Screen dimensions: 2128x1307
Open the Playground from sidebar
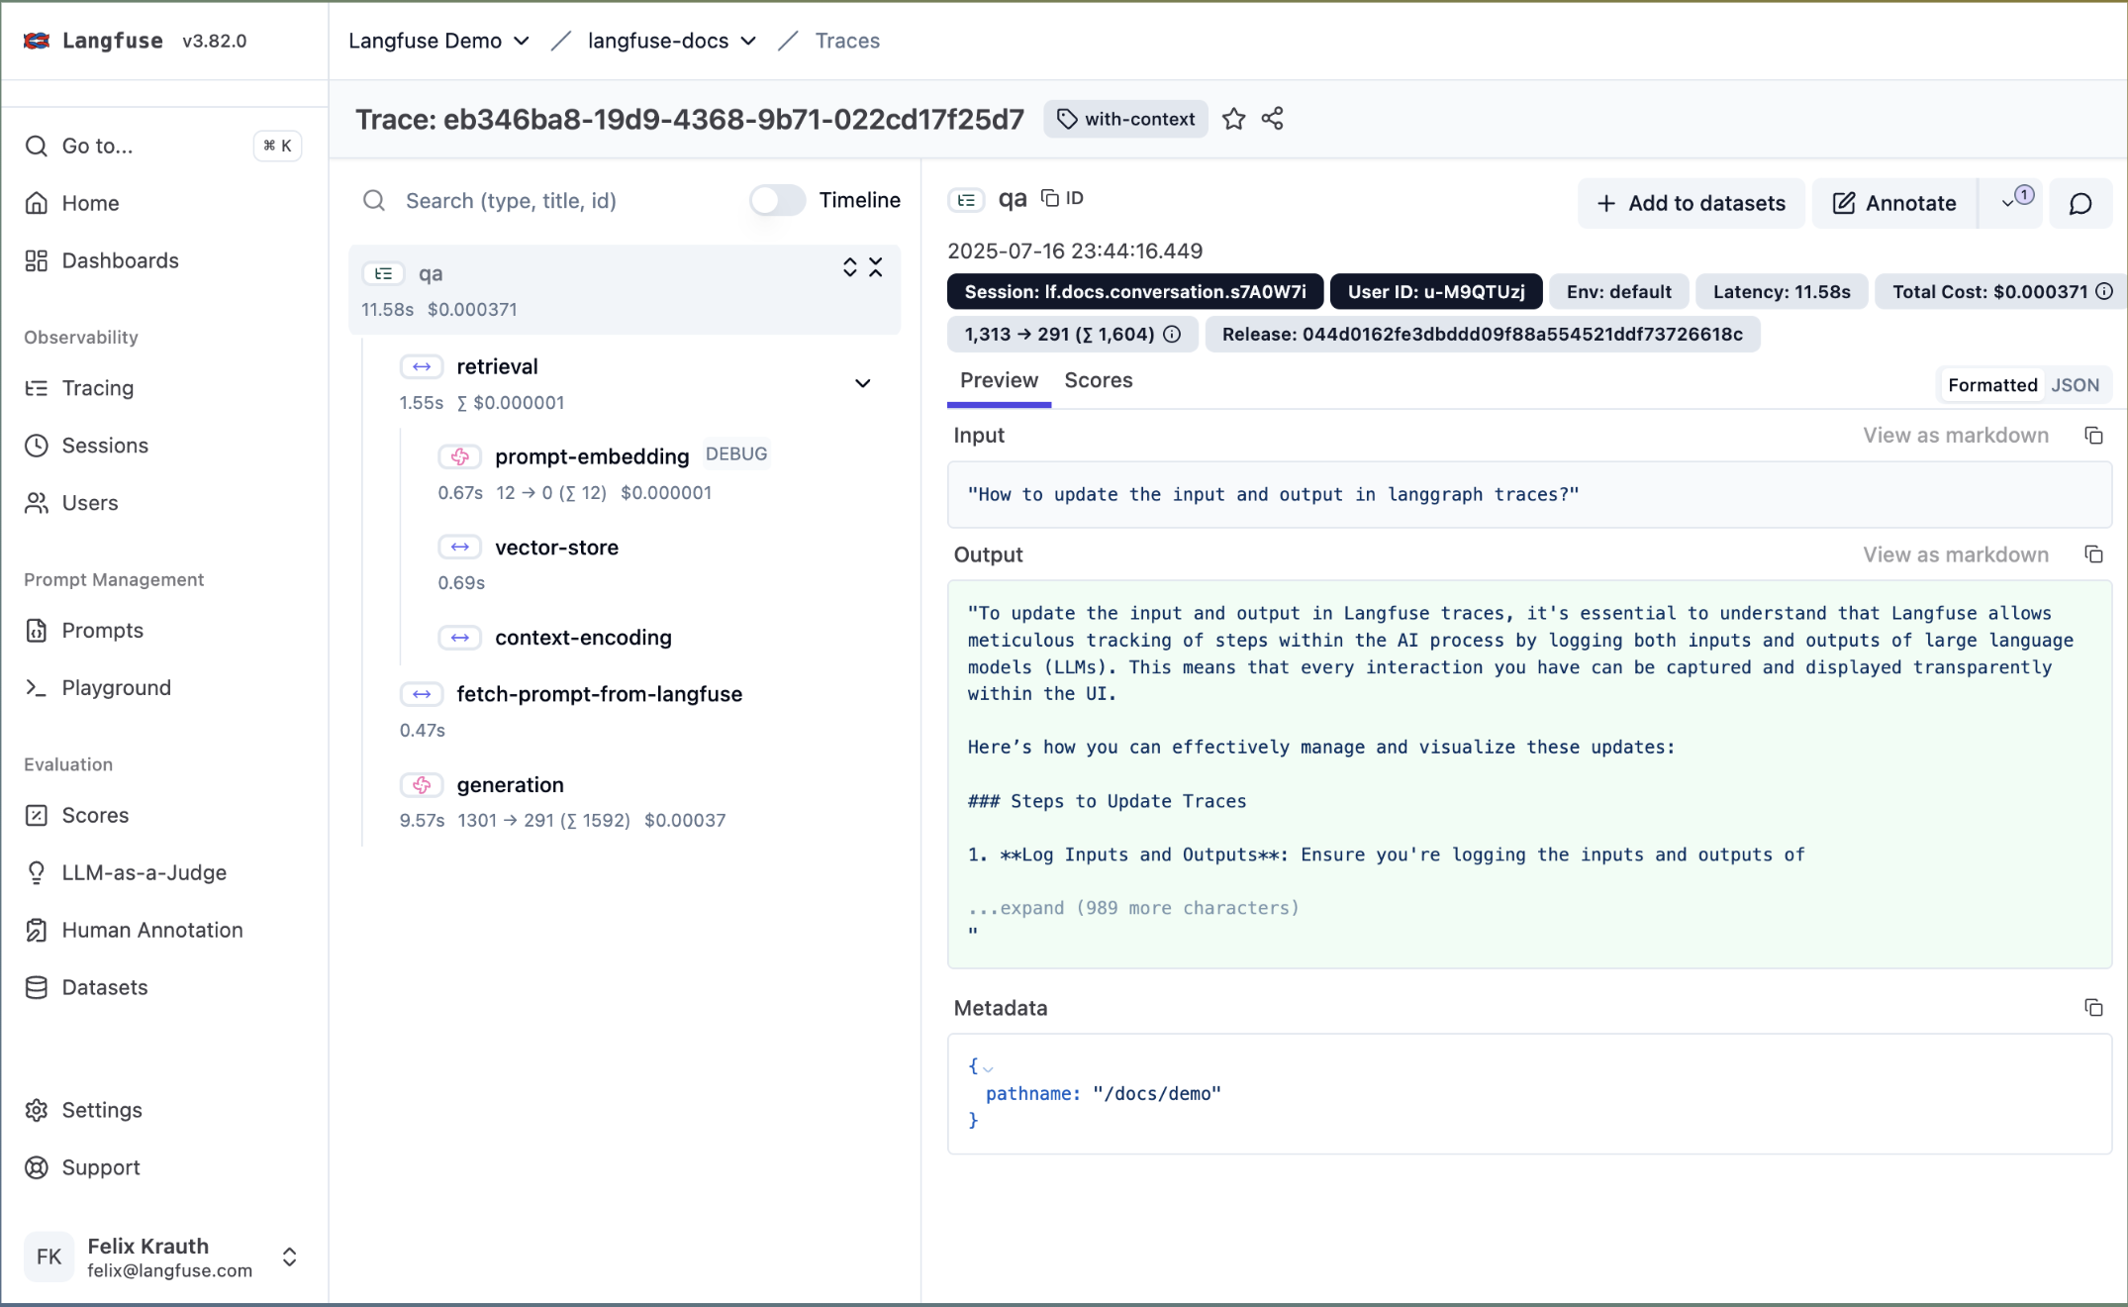(115, 687)
